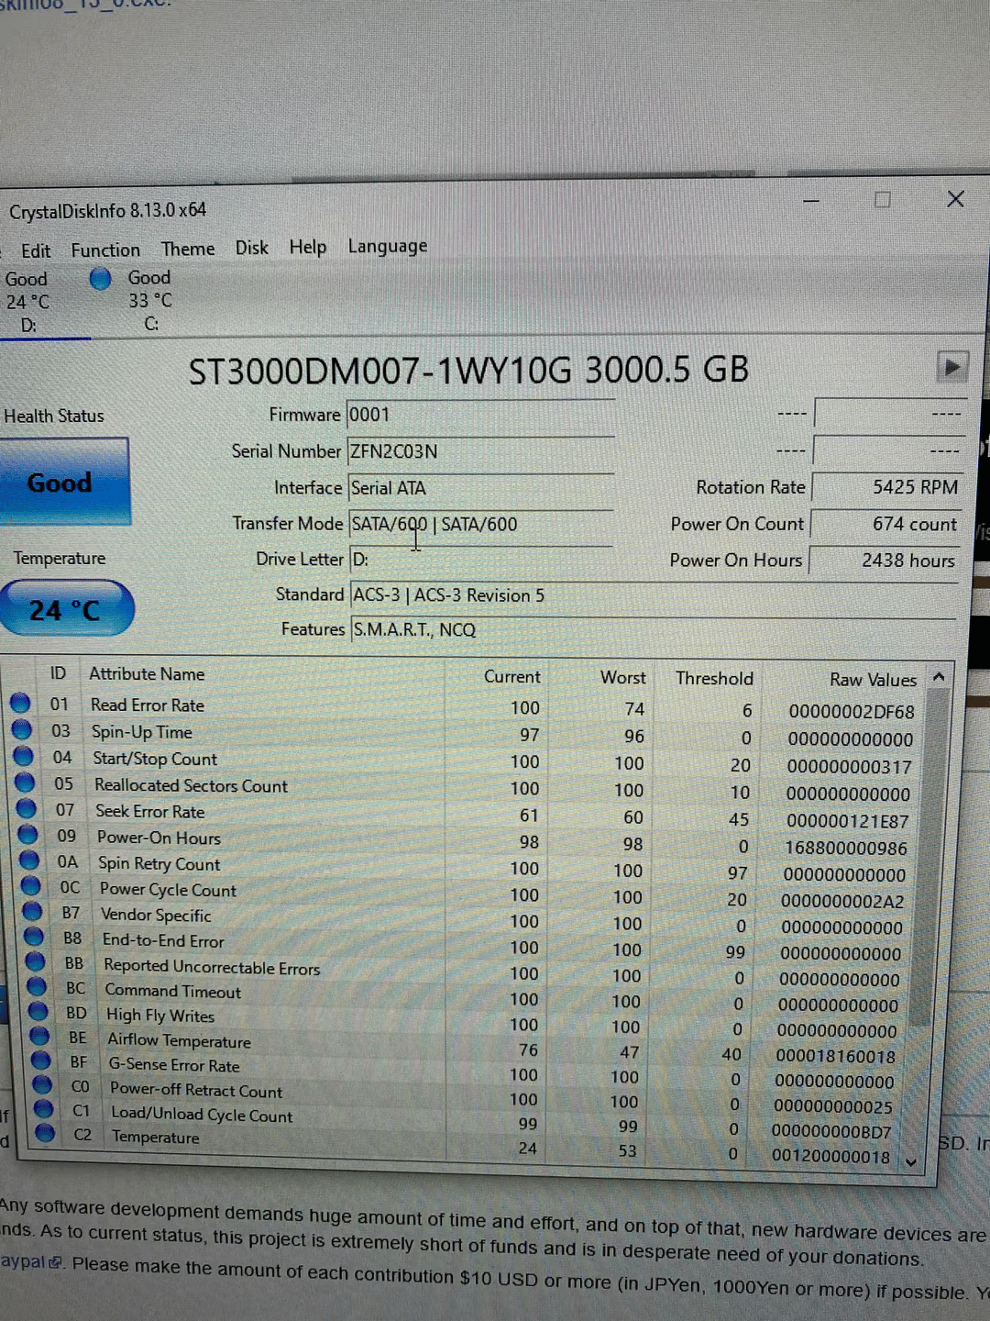Click raw value 00000002DF68
Viewport: 990px width, 1321px height.
[852, 711]
